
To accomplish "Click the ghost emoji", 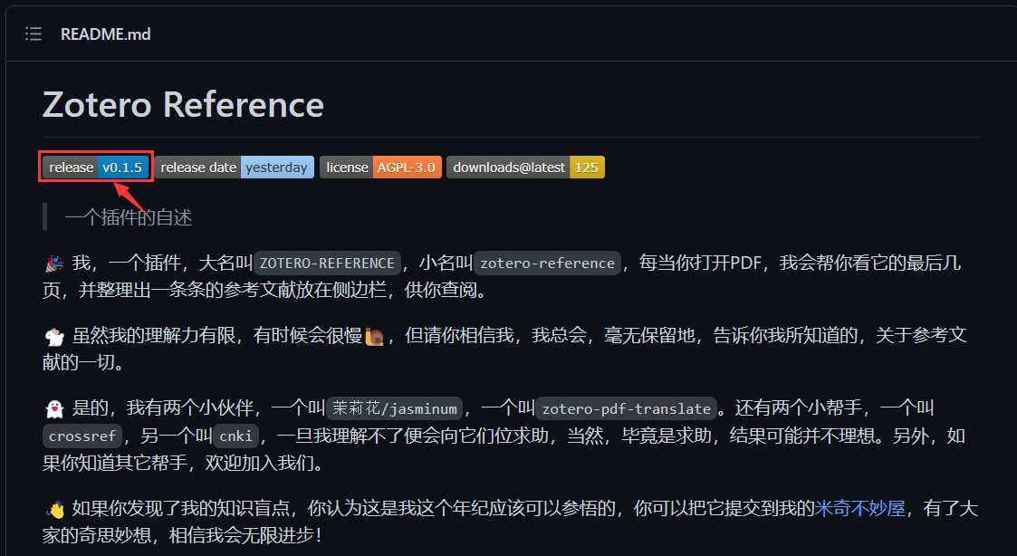I will 54,409.
